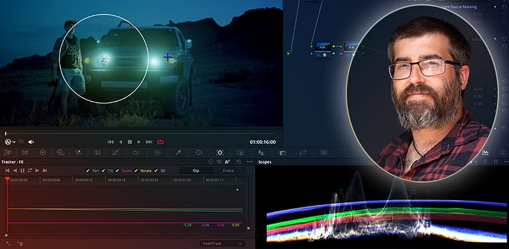Screen dimensions: 509x249
Task: Click the tracker graph vertical zoom handle
Action: click(x=248, y=228)
